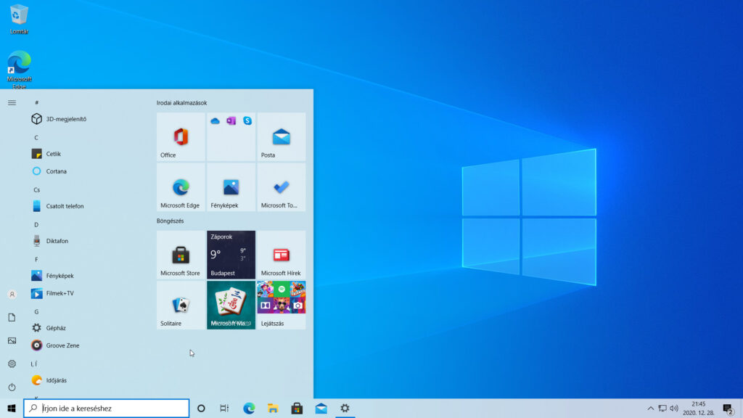The height and width of the screenshot is (418, 743).
Task: Open the Posta mail tile
Action: pyautogui.click(x=281, y=136)
